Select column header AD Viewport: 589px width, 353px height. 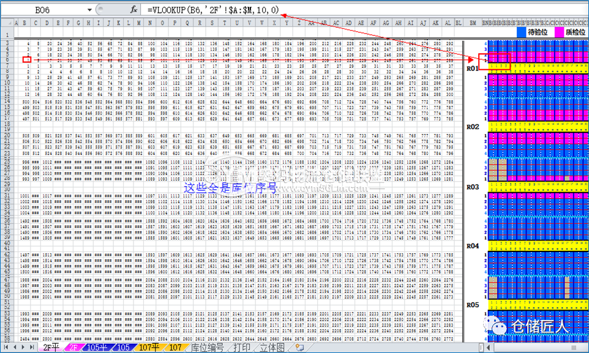click(x=348, y=23)
